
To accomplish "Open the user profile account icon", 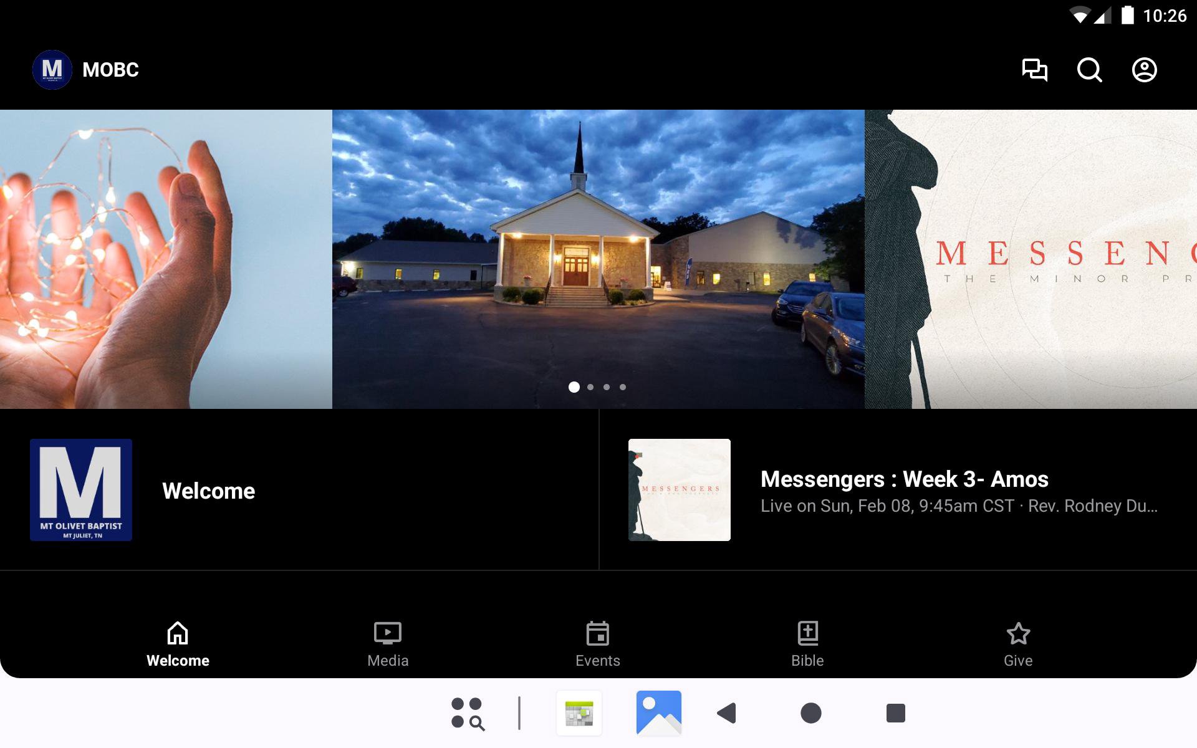I will tap(1144, 70).
